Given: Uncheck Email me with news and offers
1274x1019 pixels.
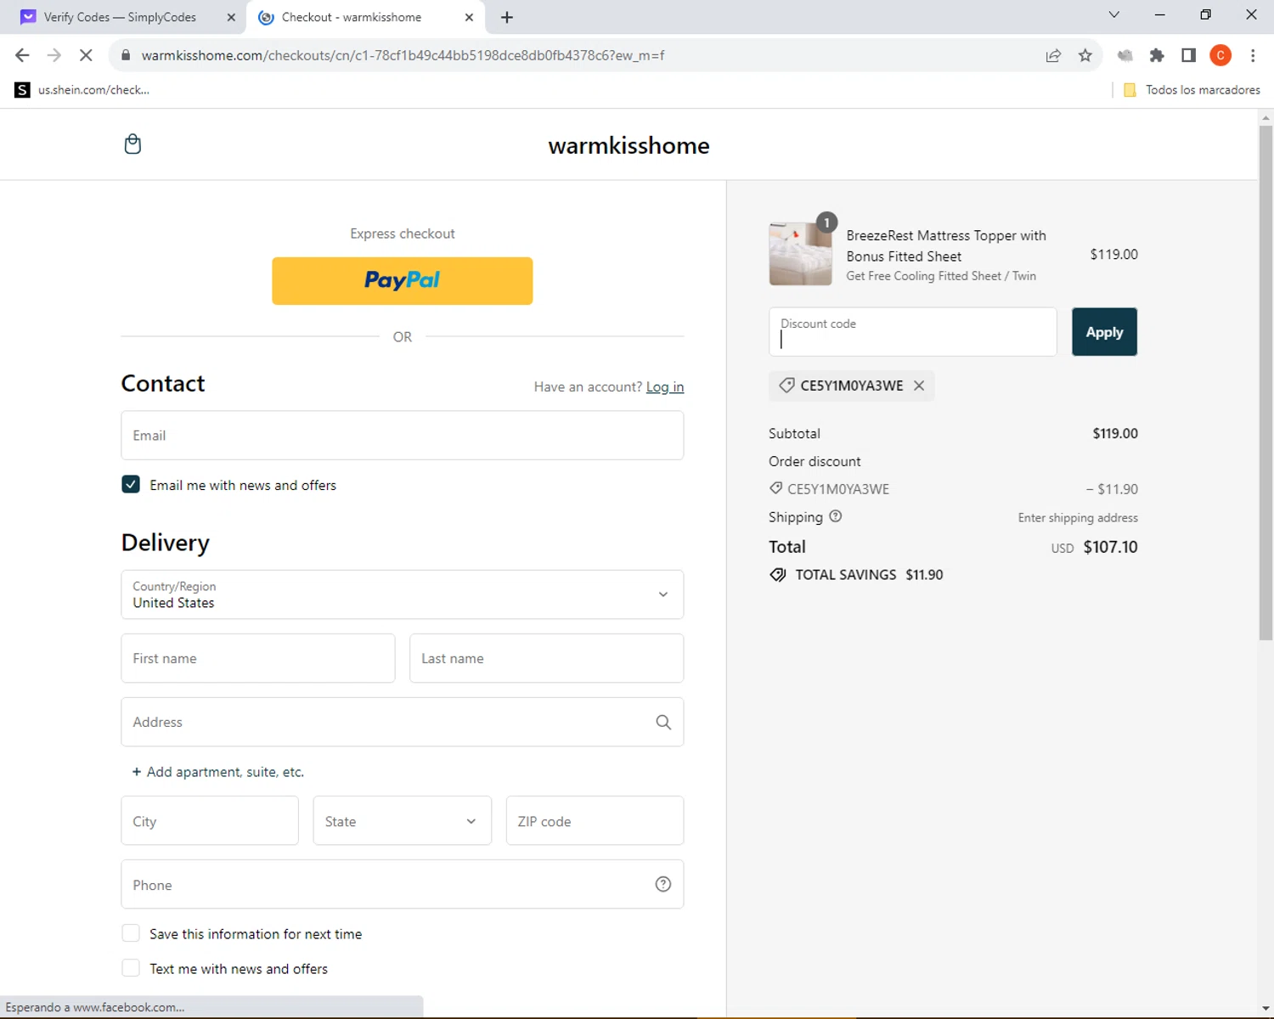Looking at the screenshot, I should point(131,484).
